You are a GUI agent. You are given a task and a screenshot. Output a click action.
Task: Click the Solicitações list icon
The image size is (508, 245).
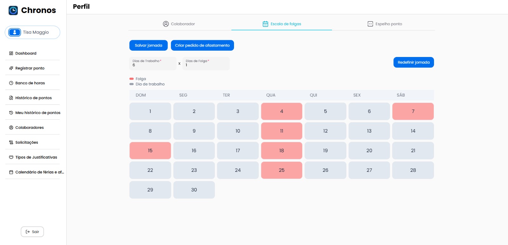(x=11, y=142)
